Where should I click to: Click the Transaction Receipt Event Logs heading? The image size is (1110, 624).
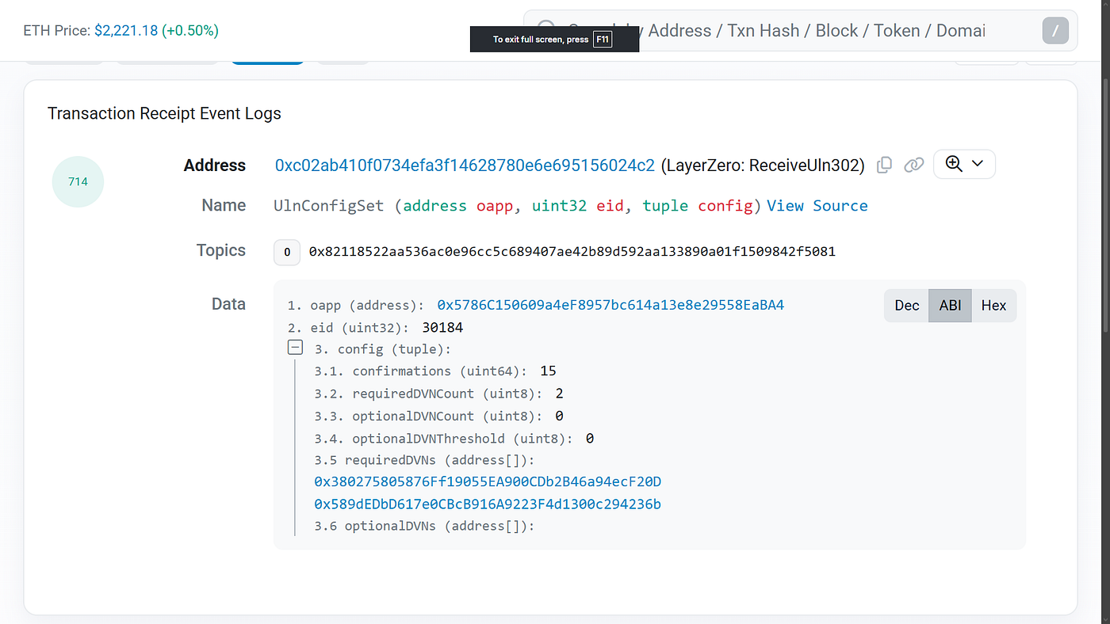(x=164, y=113)
